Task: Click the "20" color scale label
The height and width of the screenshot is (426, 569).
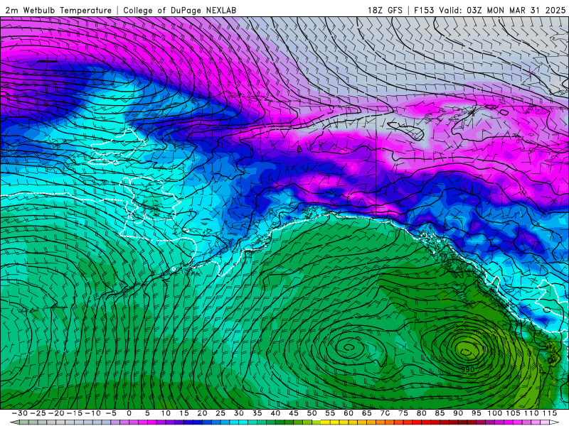Action: pos(202,413)
